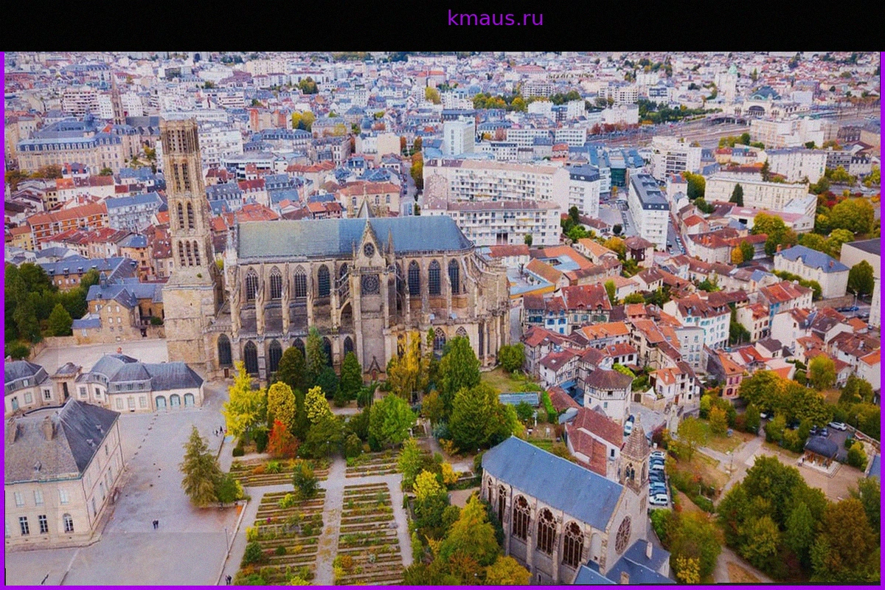
Task: Click the black header bar area
Action: click(x=442, y=26)
